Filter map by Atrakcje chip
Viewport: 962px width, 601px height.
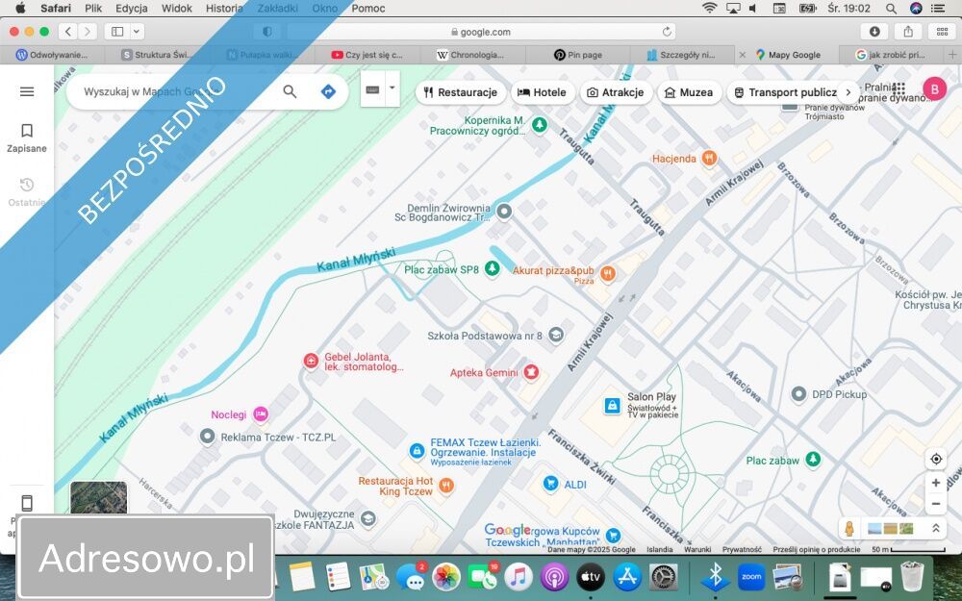(616, 92)
